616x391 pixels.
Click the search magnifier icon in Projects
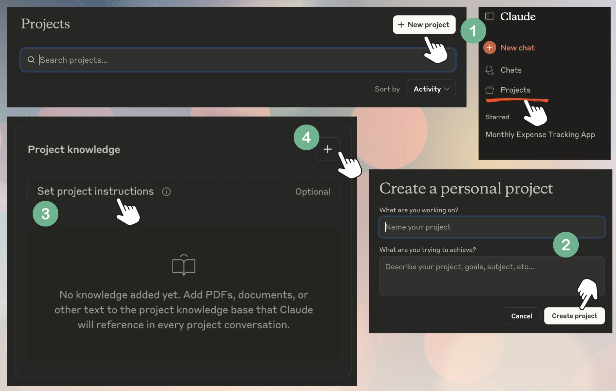tap(31, 60)
